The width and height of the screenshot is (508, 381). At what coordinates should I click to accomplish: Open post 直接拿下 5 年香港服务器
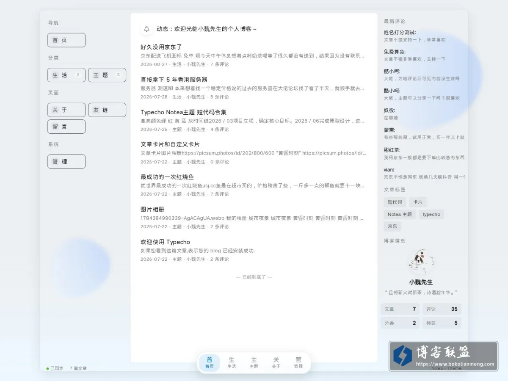pyautogui.click(x=174, y=80)
